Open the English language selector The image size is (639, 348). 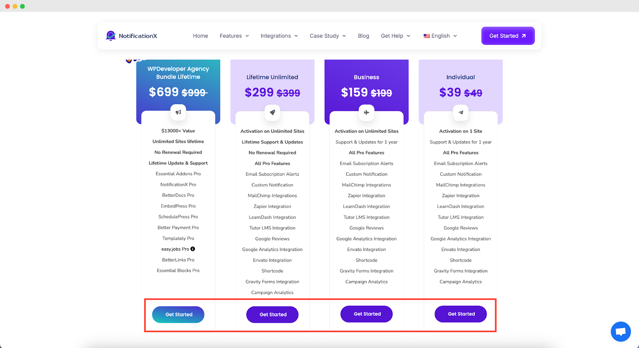click(441, 36)
